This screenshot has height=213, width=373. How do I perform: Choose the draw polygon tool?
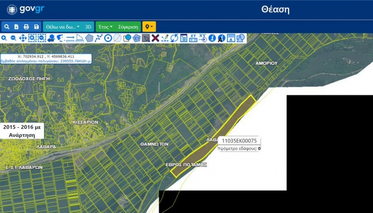tap(89, 38)
